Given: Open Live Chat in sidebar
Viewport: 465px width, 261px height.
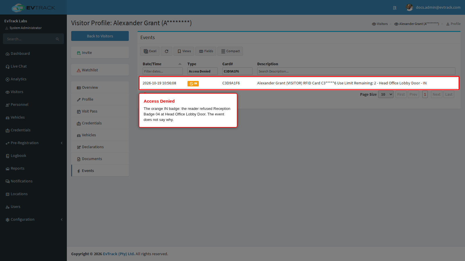Looking at the screenshot, I should point(33,66).
